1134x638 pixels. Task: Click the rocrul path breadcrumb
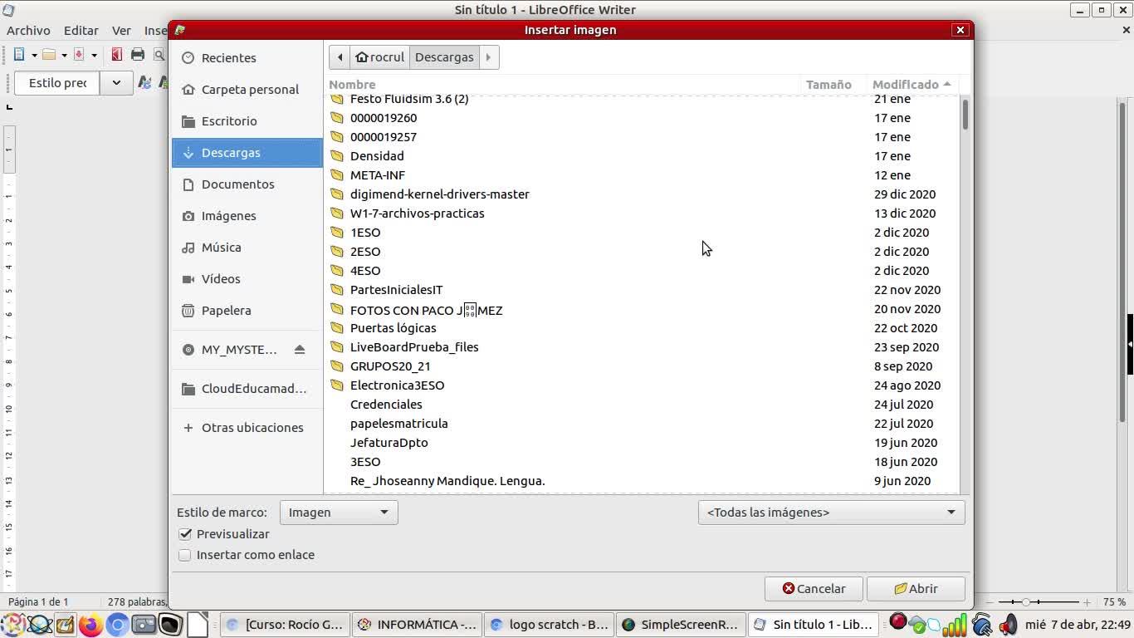(379, 57)
